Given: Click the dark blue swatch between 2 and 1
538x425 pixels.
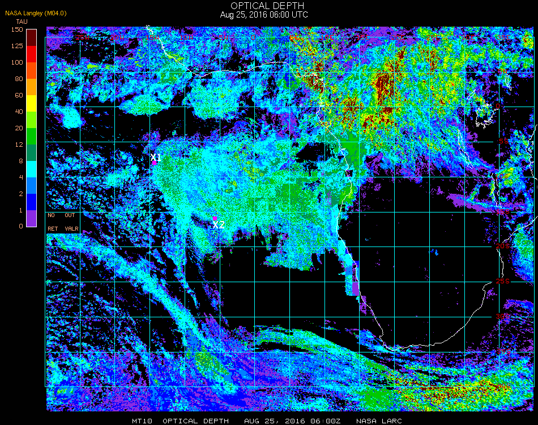Looking at the screenshot, I should (x=31, y=202).
